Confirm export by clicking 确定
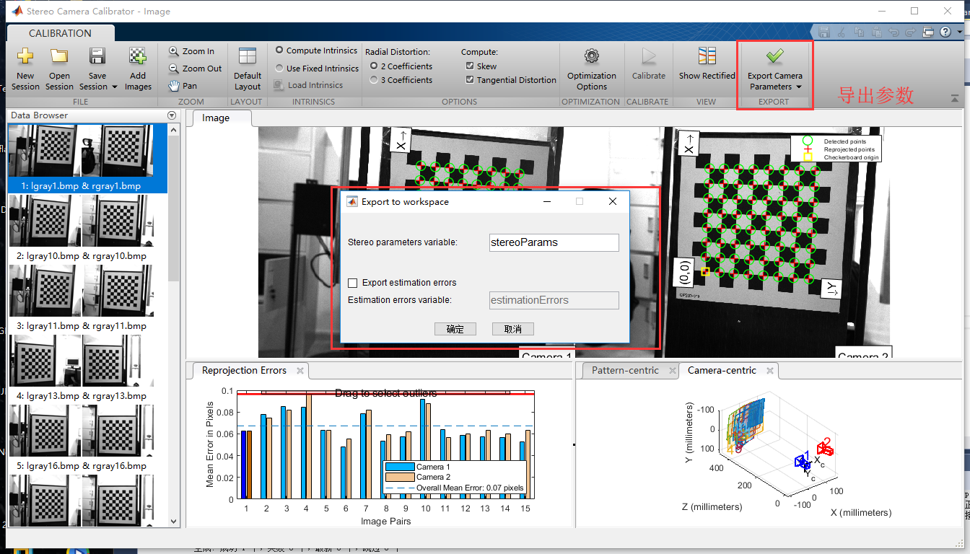This screenshot has height=554, width=970. click(x=455, y=328)
